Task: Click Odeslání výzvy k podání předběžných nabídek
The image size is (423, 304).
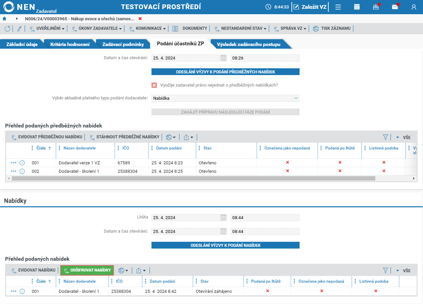Action: [225, 72]
